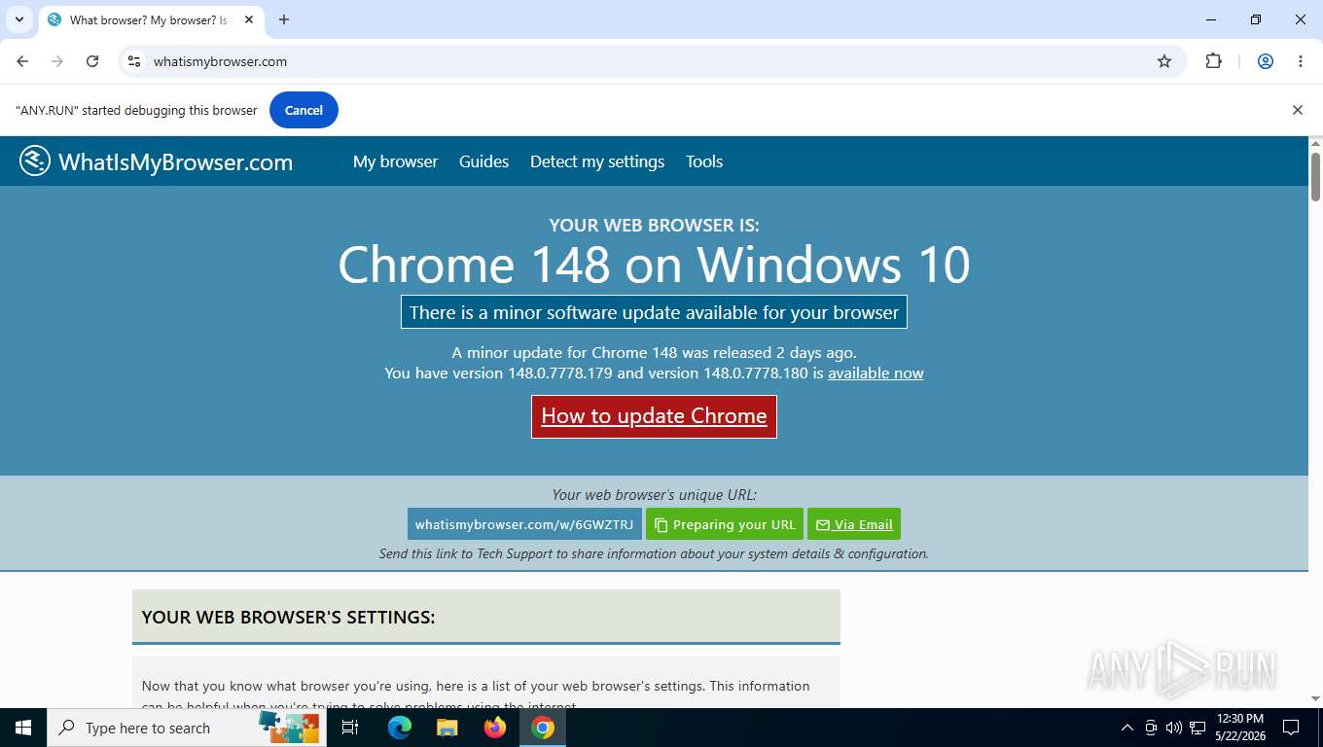Open site information icon in address bar
1323x747 pixels.
134,61
